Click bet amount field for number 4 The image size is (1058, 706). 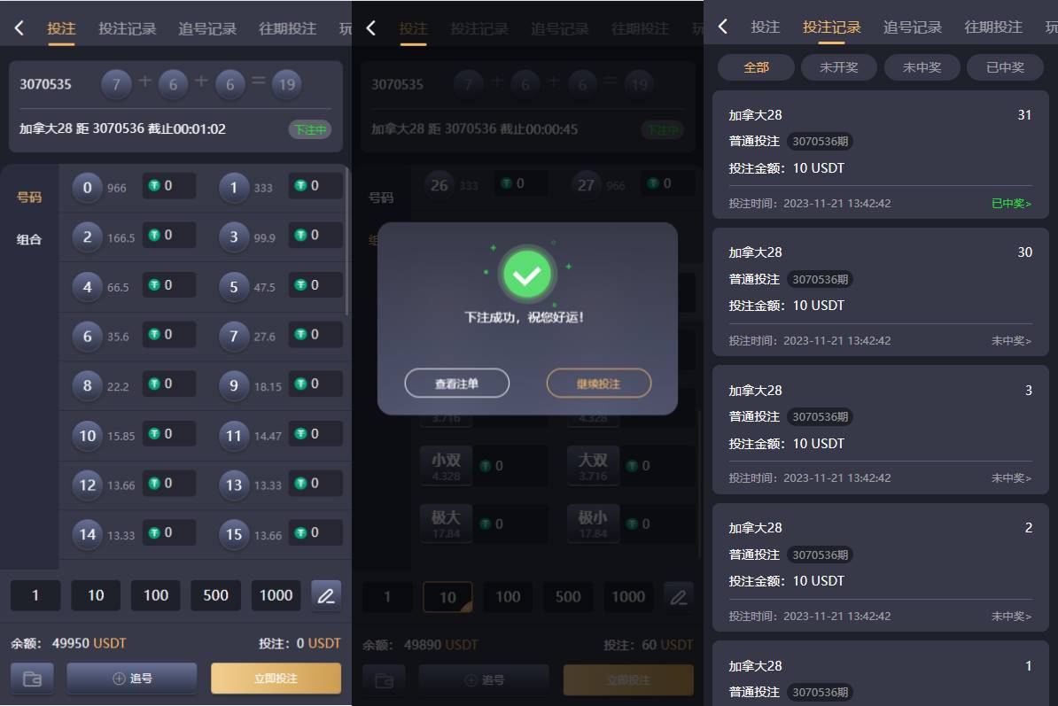pos(169,284)
